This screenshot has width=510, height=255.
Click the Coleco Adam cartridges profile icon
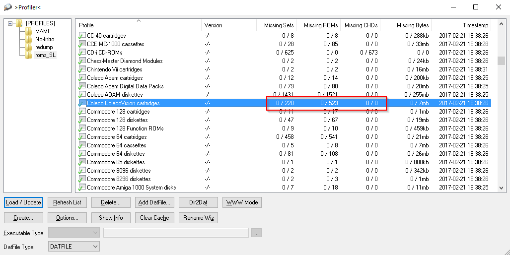(x=82, y=78)
